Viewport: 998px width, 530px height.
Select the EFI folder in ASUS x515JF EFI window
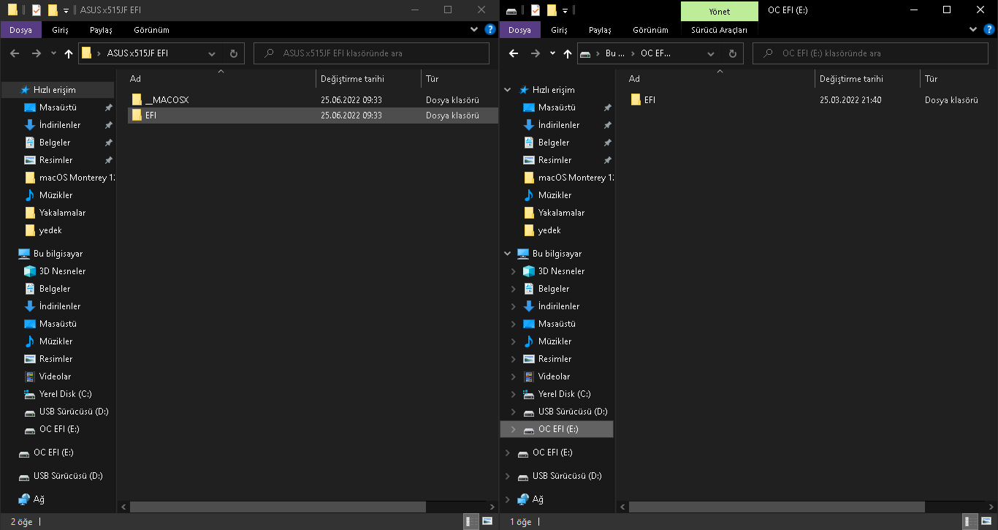(x=313, y=116)
